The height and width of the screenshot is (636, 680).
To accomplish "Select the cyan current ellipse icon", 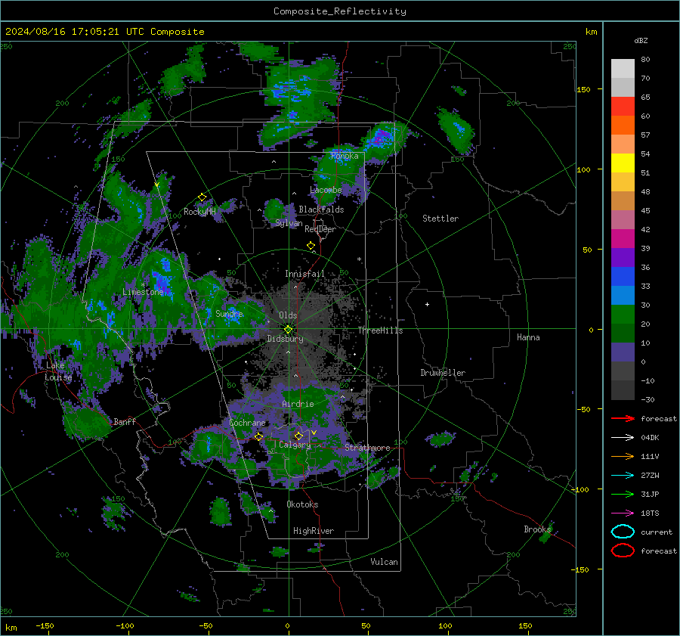I will point(623,532).
